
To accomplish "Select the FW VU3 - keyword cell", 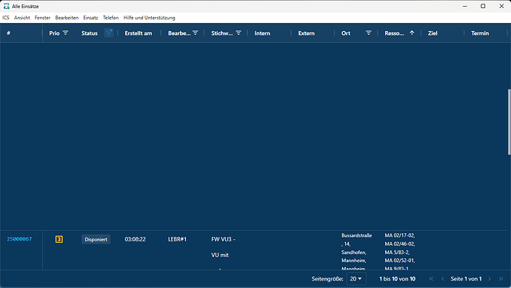I will 223,239.
